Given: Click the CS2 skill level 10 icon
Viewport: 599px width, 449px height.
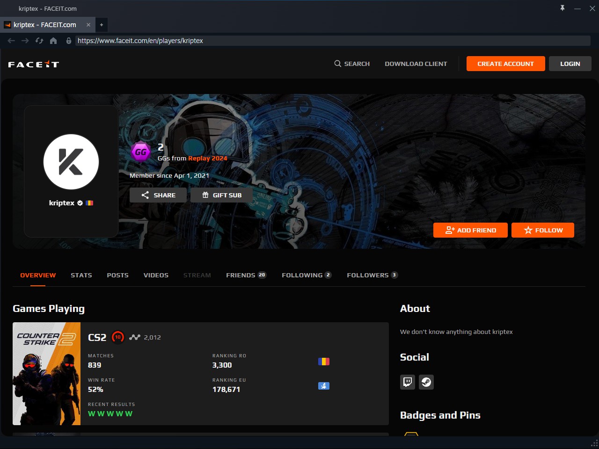Looking at the screenshot, I should click(x=118, y=337).
